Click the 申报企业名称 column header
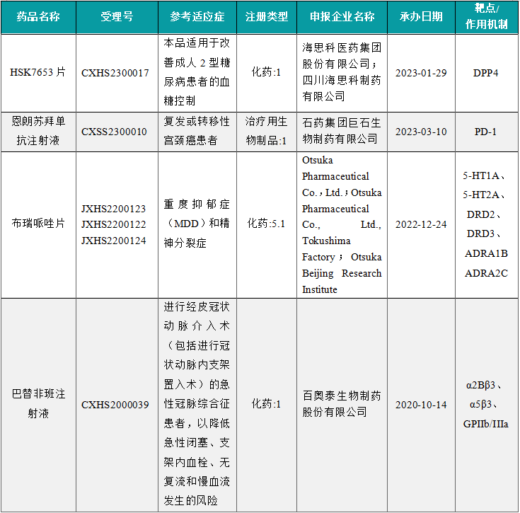Screen dimensions: 520x513 342,17
